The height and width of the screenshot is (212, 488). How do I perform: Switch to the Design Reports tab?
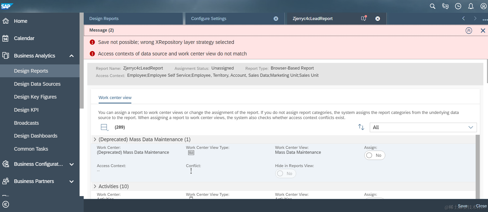click(133, 18)
